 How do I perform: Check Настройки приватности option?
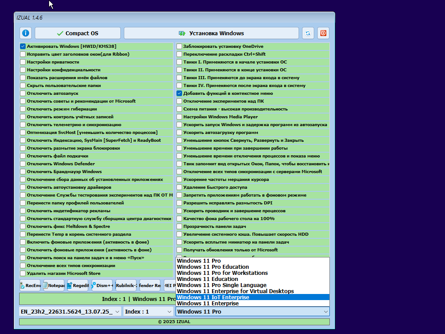click(x=23, y=62)
